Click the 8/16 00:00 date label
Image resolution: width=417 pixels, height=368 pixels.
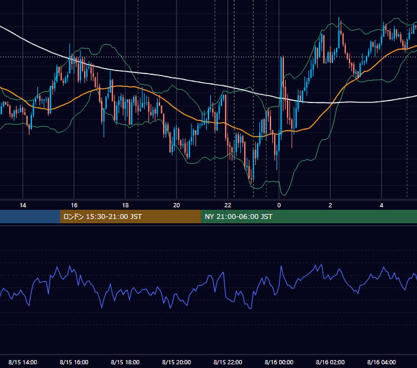(x=279, y=362)
